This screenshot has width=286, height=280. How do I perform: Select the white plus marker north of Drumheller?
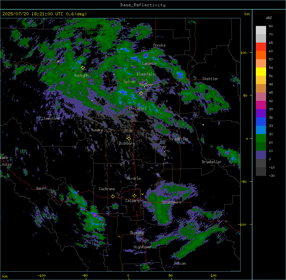[203, 125]
